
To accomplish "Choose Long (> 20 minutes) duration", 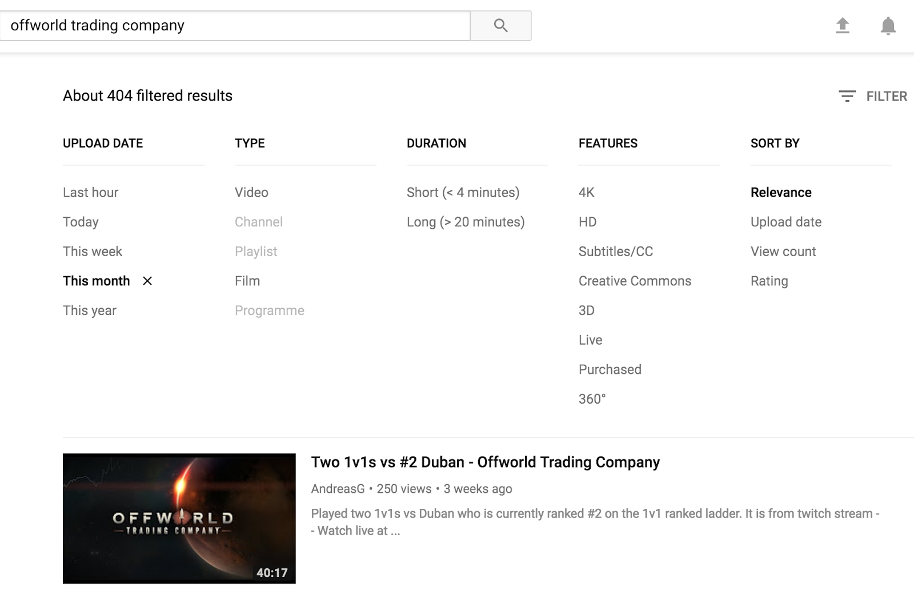I will coord(466,222).
